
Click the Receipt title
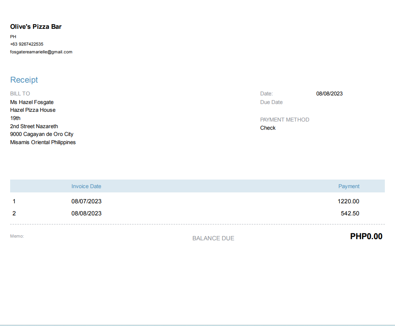click(24, 80)
